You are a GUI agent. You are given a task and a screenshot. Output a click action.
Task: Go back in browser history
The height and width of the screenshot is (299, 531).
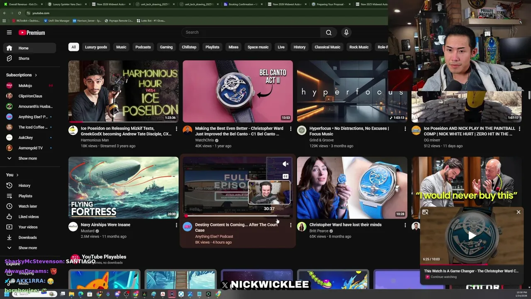tap(5, 13)
